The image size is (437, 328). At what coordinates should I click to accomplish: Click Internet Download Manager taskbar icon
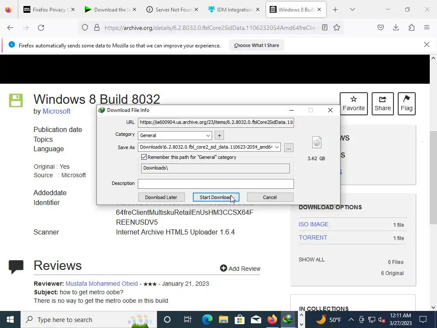tap(288, 319)
